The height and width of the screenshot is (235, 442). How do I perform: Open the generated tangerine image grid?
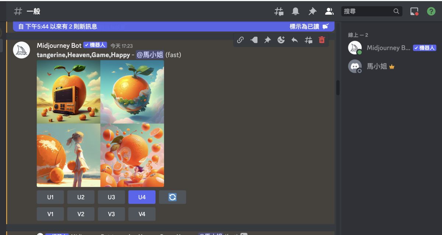[100, 124]
